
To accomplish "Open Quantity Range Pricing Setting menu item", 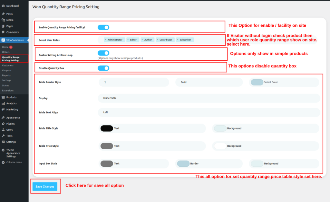I will [x=11, y=59].
